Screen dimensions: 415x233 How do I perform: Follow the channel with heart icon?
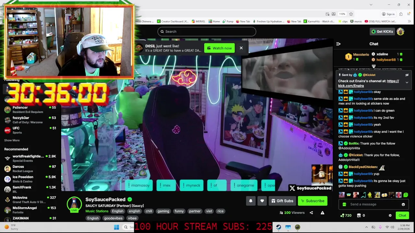coord(262,201)
